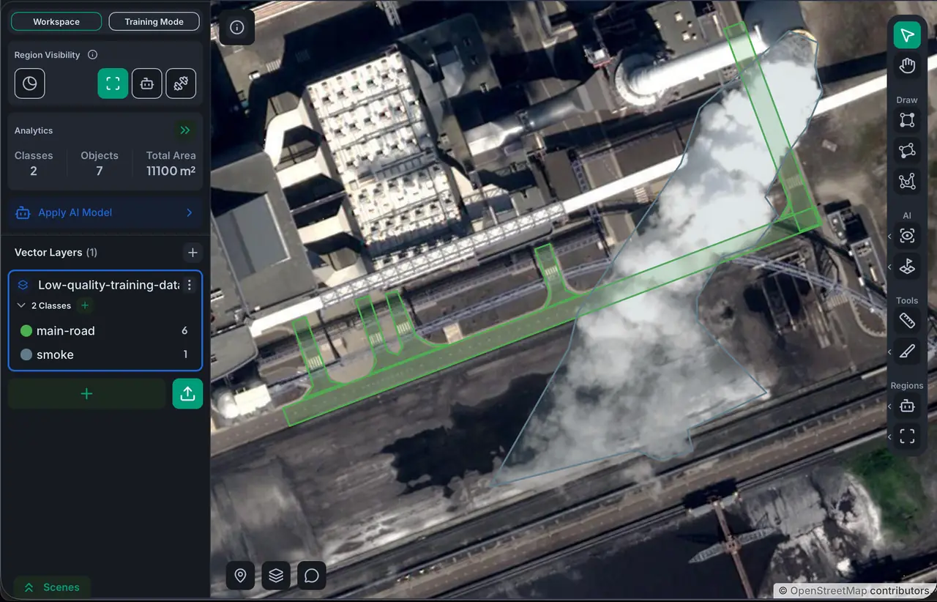Switch to the Workspace tab
This screenshot has width=937, height=602.
[56, 22]
